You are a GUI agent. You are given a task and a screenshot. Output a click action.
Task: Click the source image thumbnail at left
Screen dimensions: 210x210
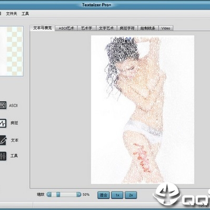12,51
